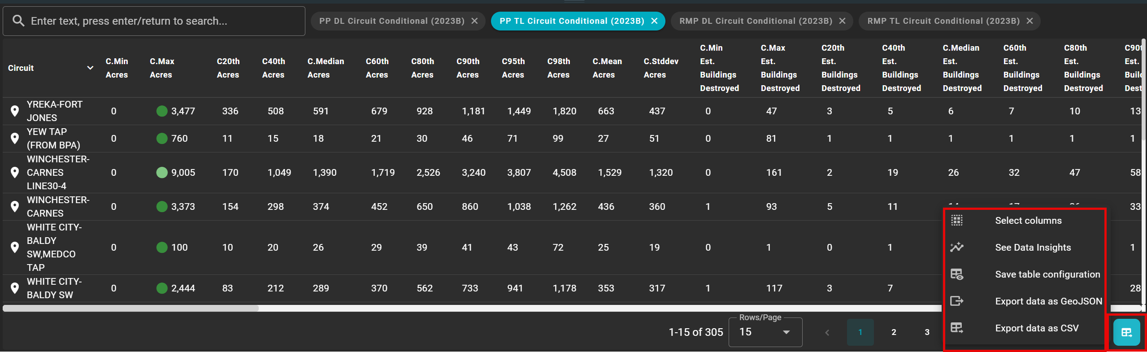Click the search text input field
The width and height of the screenshot is (1147, 352).
[161, 21]
